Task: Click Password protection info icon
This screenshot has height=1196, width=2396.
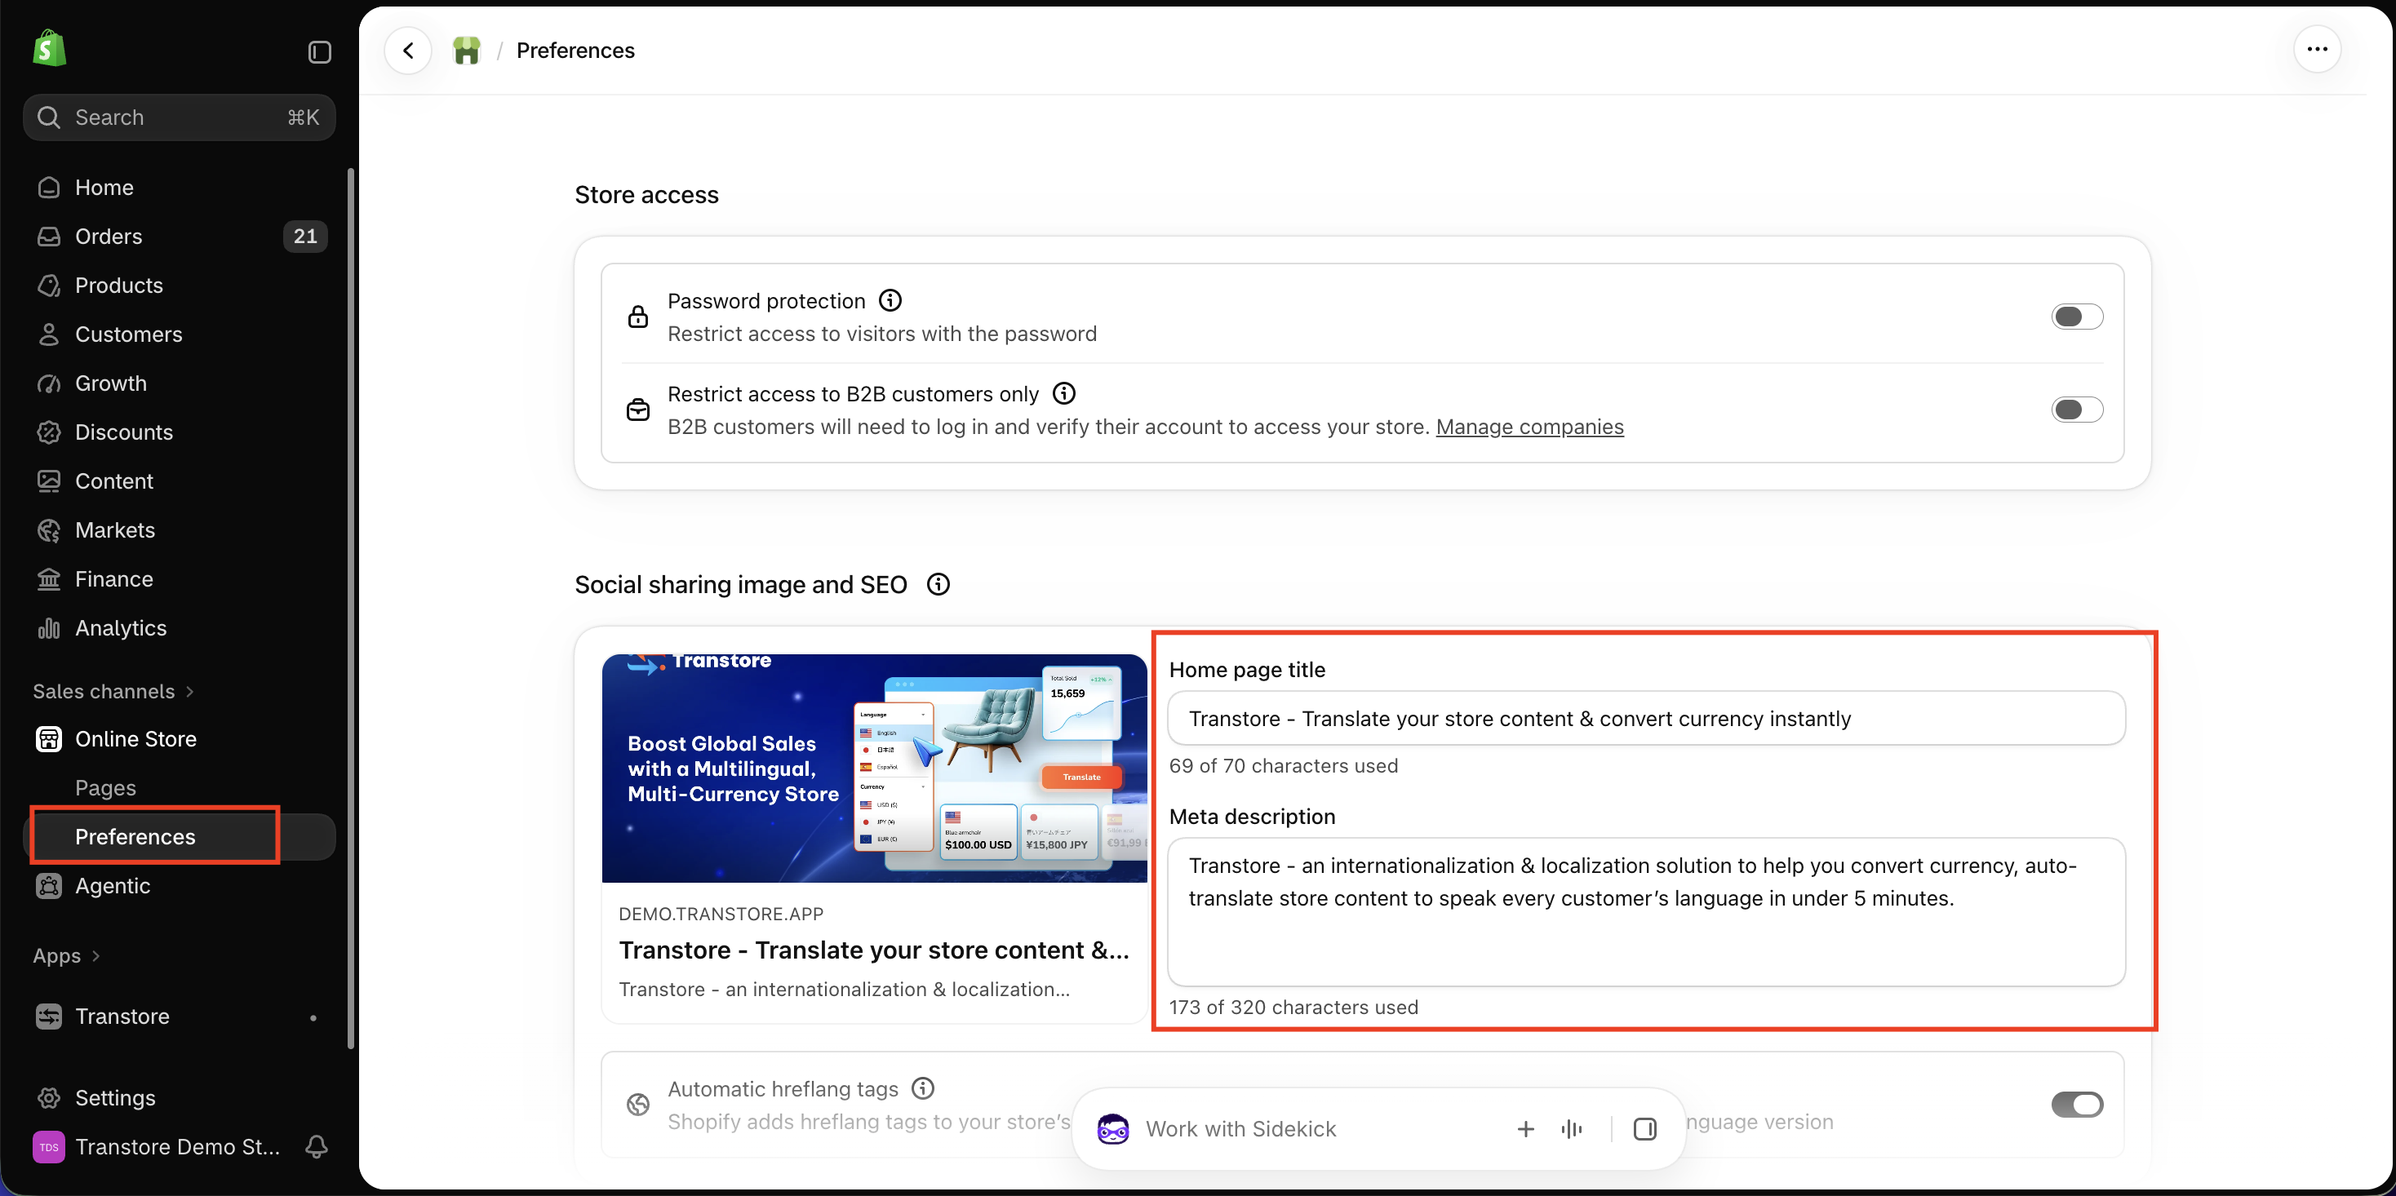Action: point(890,300)
